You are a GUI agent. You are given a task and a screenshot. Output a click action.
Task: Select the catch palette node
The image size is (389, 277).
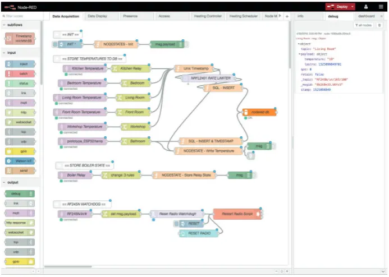(x=20, y=74)
